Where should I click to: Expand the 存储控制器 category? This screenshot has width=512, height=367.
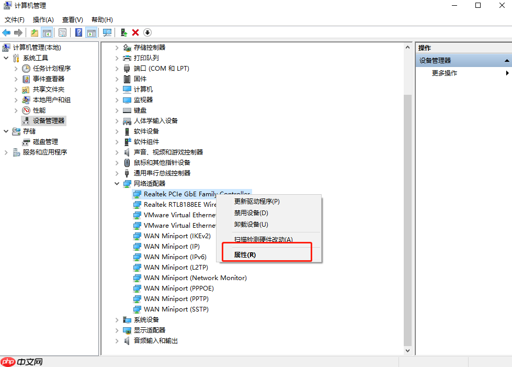click(117, 48)
